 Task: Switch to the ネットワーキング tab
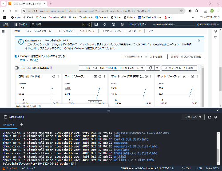pos(112,31)
